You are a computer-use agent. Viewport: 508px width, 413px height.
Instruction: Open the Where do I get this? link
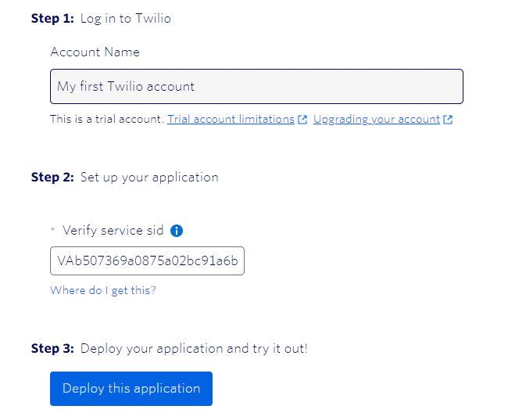(103, 290)
